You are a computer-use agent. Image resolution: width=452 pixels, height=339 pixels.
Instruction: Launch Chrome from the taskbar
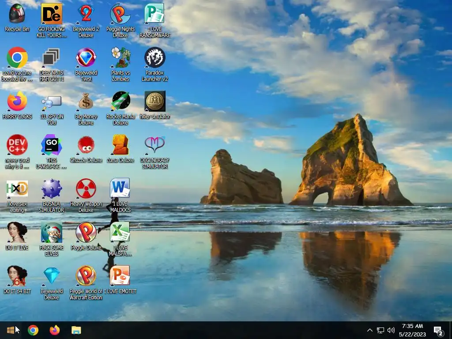point(33,330)
